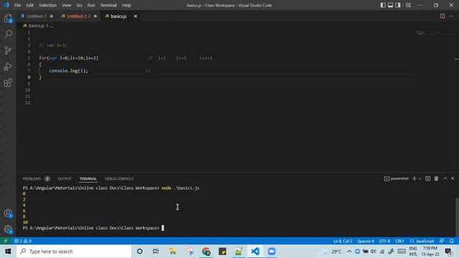459x258 pixels.
Task: Open File Explorer from the taskbar
Action: coord(173,252)
